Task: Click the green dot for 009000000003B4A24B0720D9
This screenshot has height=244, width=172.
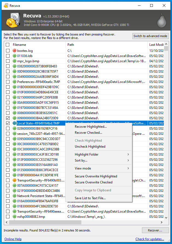Action: pyautogui.click(x=14, y=118)
